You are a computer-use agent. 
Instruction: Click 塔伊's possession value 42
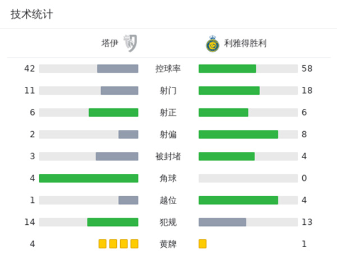tap(30, 69)
